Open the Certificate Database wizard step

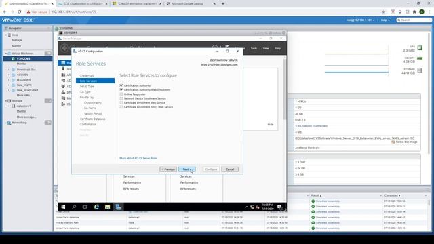click(93, 119)
